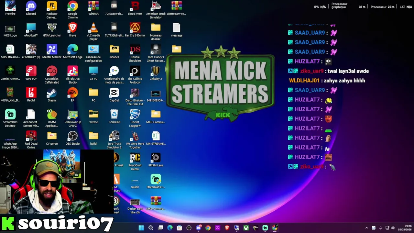The image size is (414, 233).
Task: Open Gestionnaire de mots de passe icon
Action: pos(114,75)
